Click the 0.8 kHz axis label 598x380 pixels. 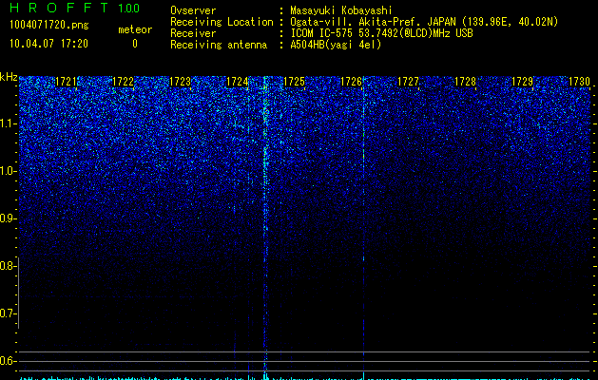point(8,266)
